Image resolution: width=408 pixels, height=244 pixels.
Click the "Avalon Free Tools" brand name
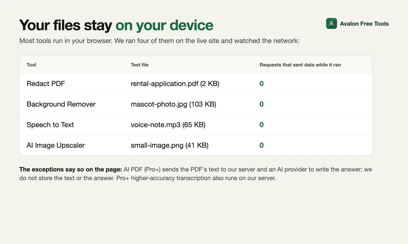[x=364, y=24]
